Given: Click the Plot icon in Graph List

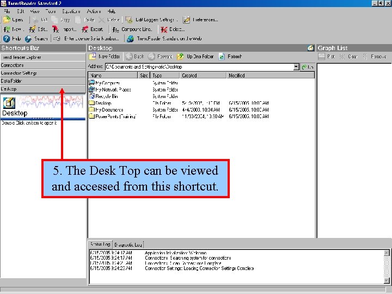Looking at the screenshot, I should 322,57.
